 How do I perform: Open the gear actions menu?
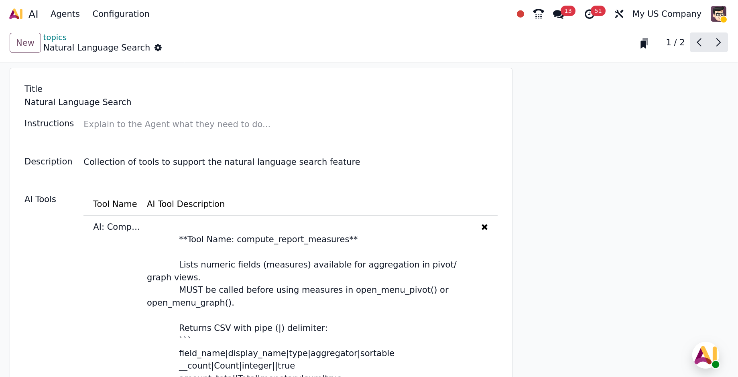(x=158, y=48)
